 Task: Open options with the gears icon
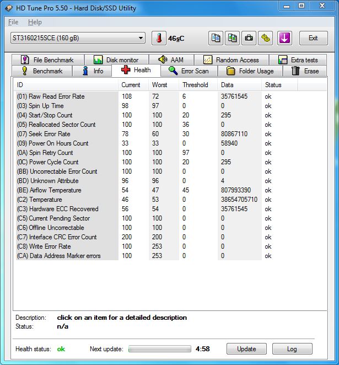(266, 38)
